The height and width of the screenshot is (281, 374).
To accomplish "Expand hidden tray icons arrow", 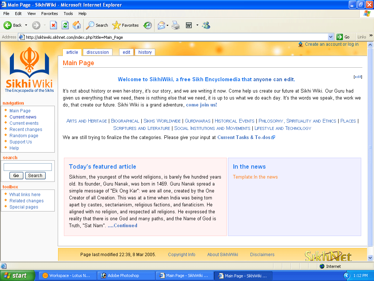I will tap(347, 276).
